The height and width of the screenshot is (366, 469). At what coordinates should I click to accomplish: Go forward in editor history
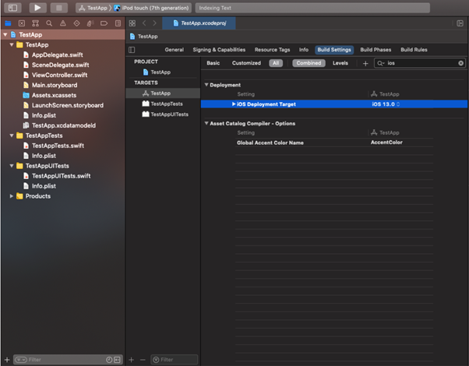[x=154, y=23]
